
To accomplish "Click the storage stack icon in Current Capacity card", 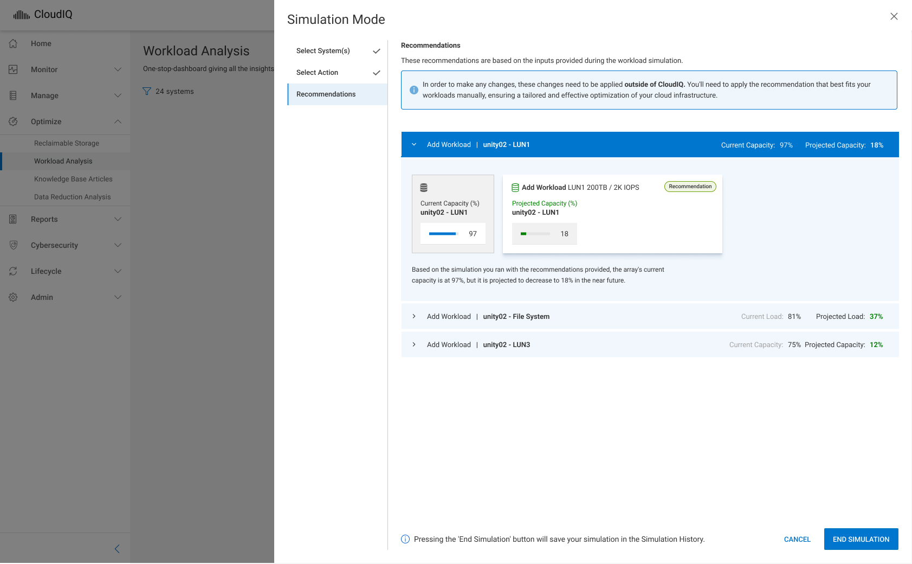I will (x=424, y=188).
